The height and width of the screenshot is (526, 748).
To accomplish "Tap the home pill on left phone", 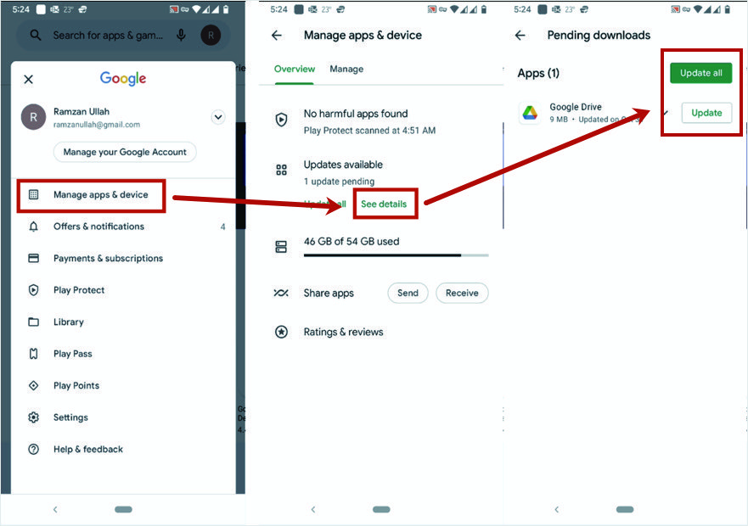I will pos(124,509).
